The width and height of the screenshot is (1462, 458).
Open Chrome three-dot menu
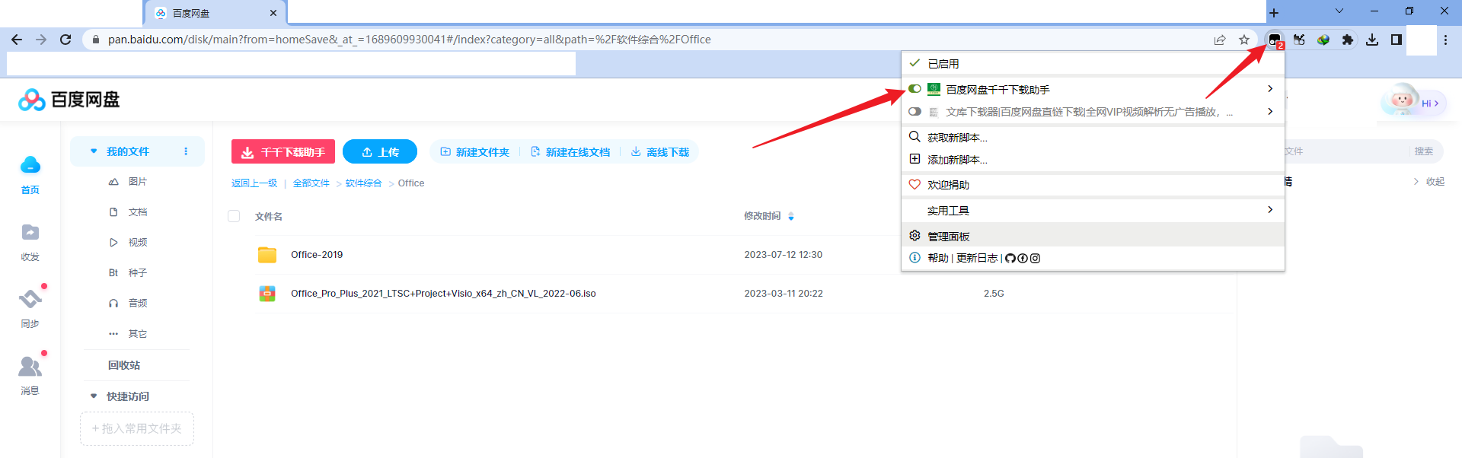click(x=1446, y=40)
